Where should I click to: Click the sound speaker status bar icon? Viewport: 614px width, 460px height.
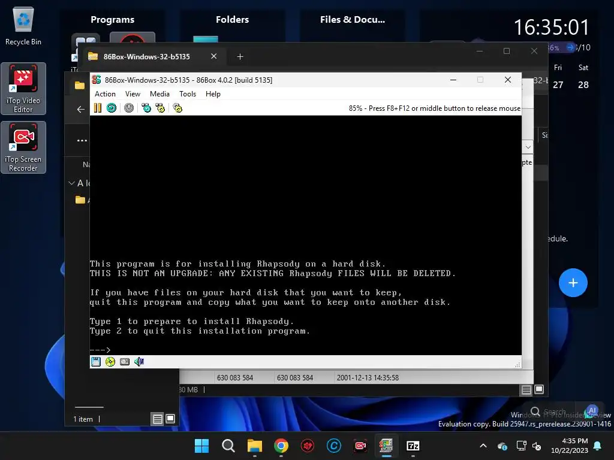point(139,362)
